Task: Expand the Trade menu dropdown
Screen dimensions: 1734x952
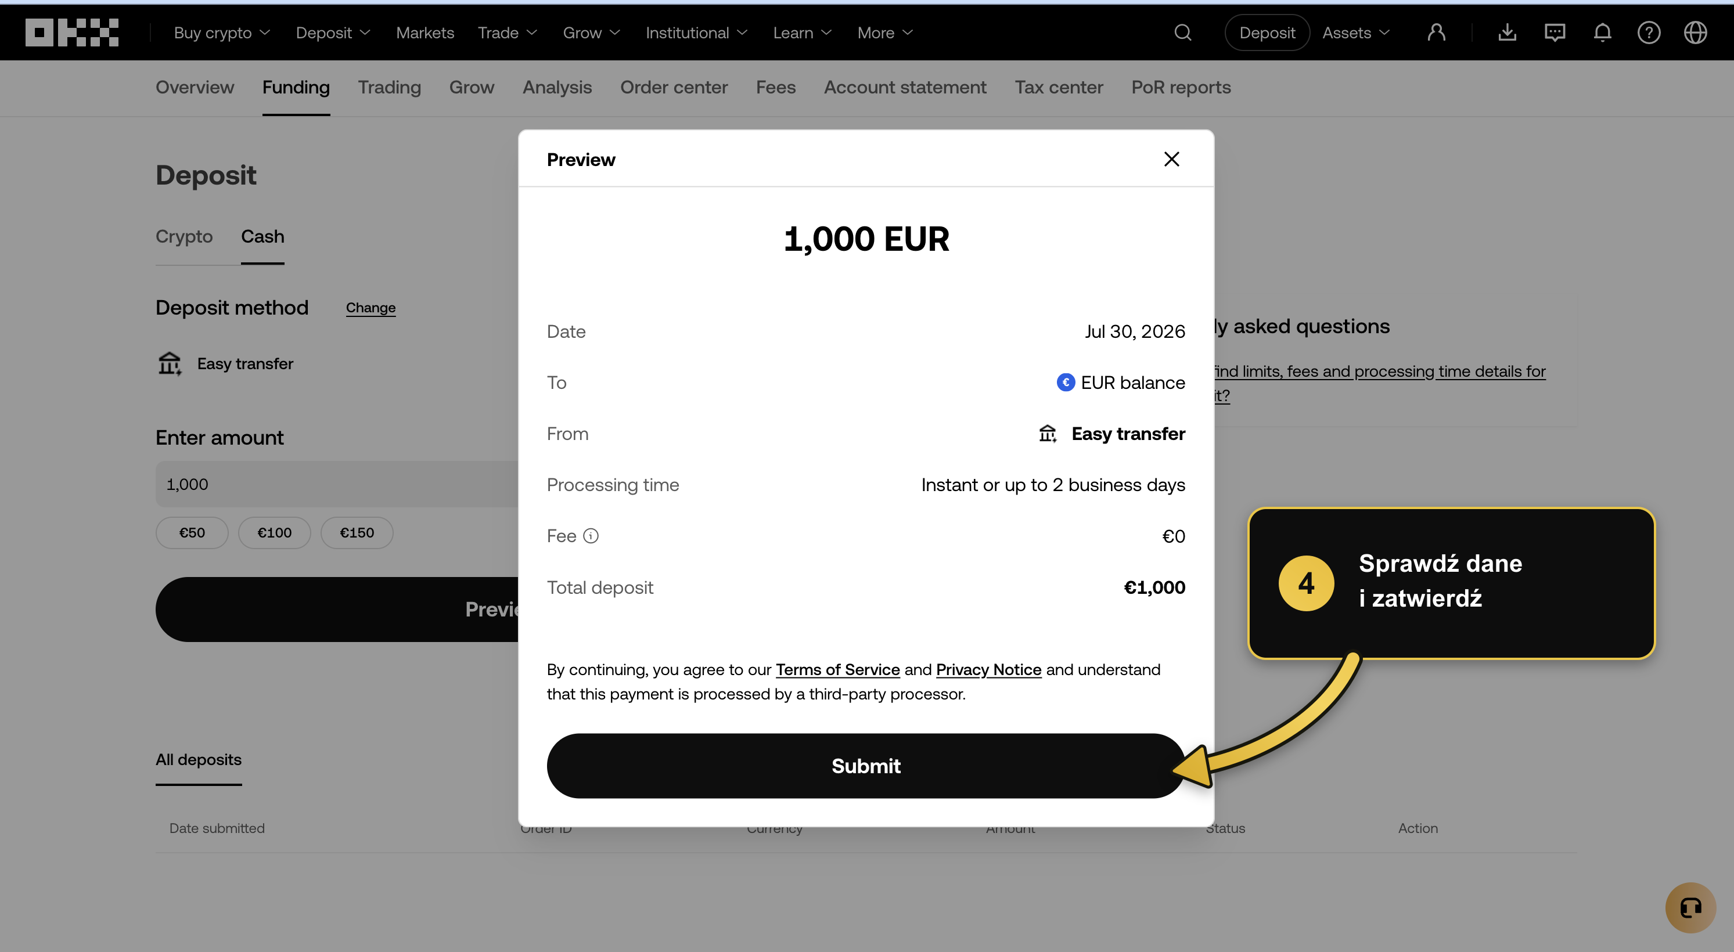Action: 507,33
